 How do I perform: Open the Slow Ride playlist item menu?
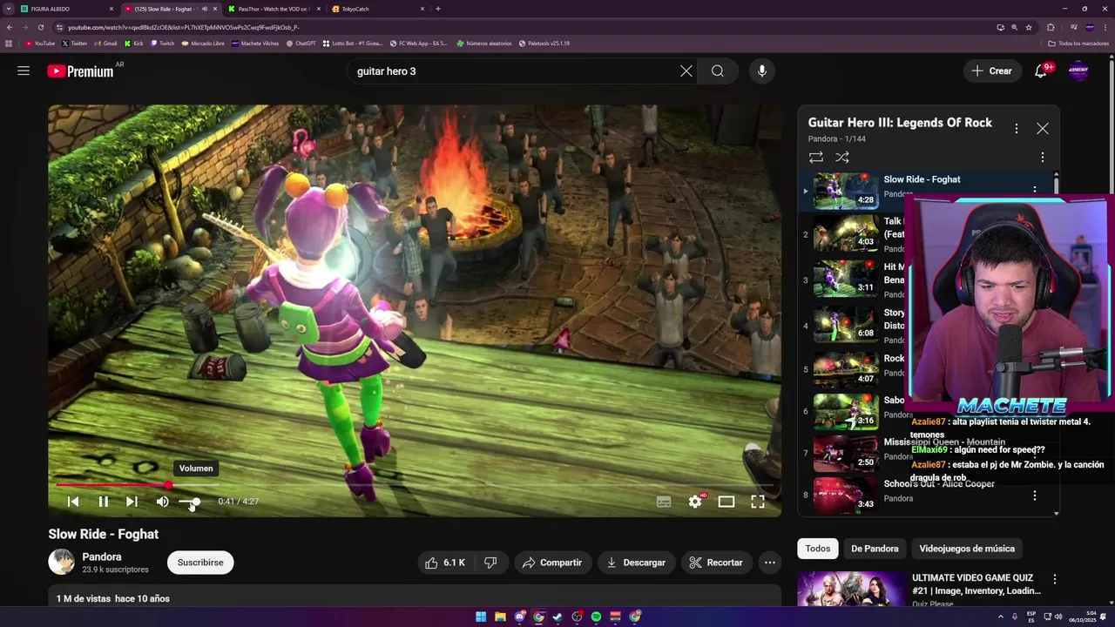coord(1035,190)
